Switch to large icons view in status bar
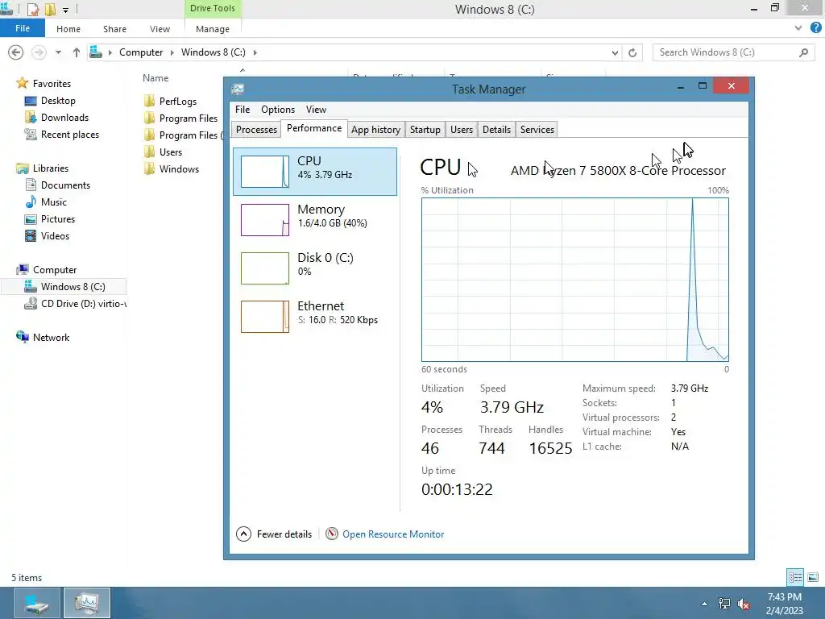 [813, 577]
